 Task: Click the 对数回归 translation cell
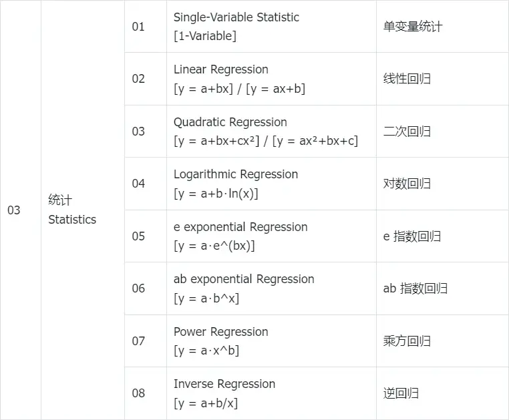[442, 184]
